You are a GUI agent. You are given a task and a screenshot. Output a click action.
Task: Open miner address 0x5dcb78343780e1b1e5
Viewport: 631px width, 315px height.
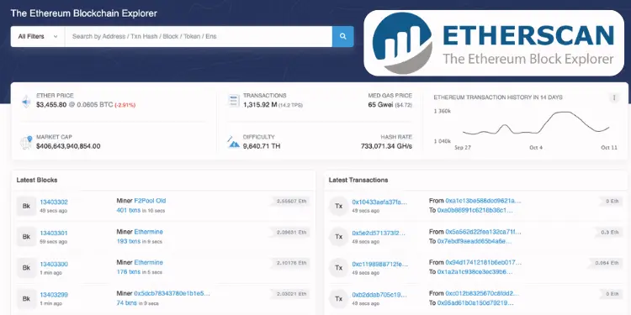172,293
